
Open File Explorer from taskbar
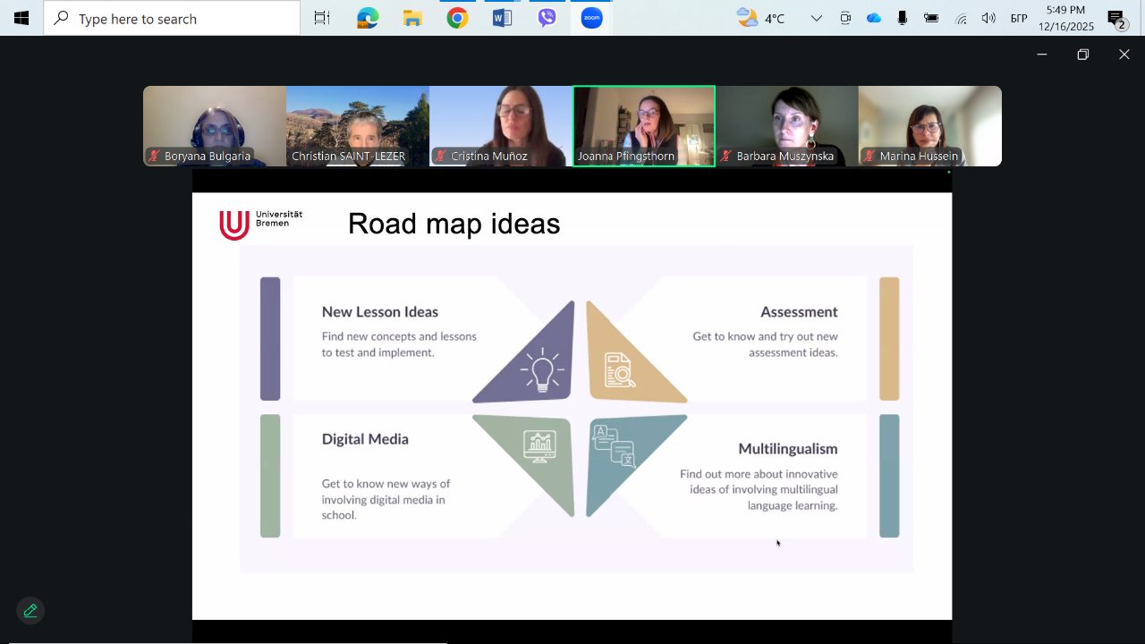(412, 18)
